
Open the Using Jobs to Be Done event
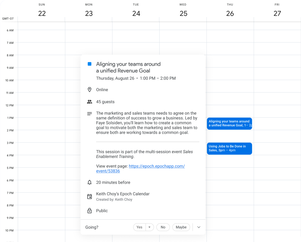point(229,148)
